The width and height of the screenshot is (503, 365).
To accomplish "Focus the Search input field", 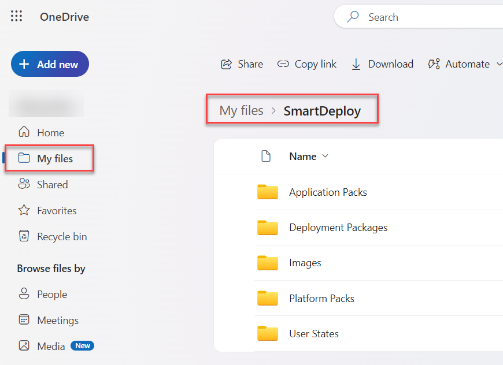I will pyautogui.click(x=419, y=17).
